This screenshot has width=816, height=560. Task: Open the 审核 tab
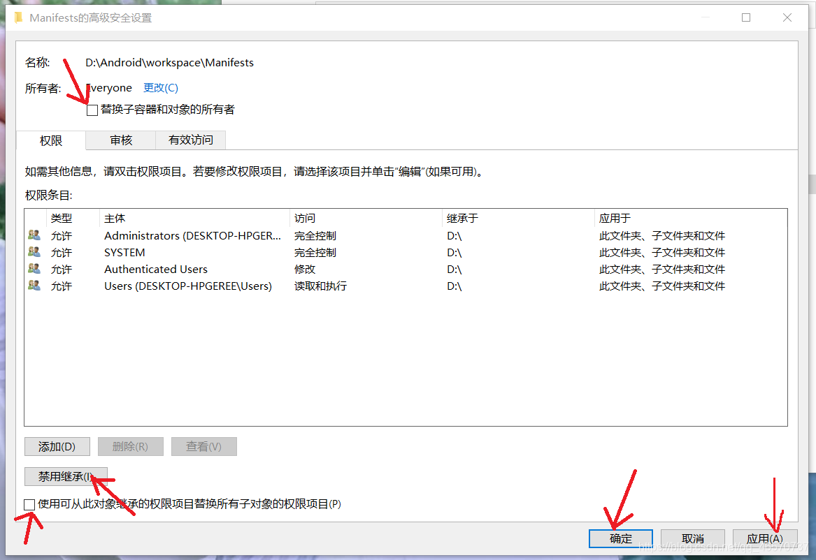click(121, 140)
